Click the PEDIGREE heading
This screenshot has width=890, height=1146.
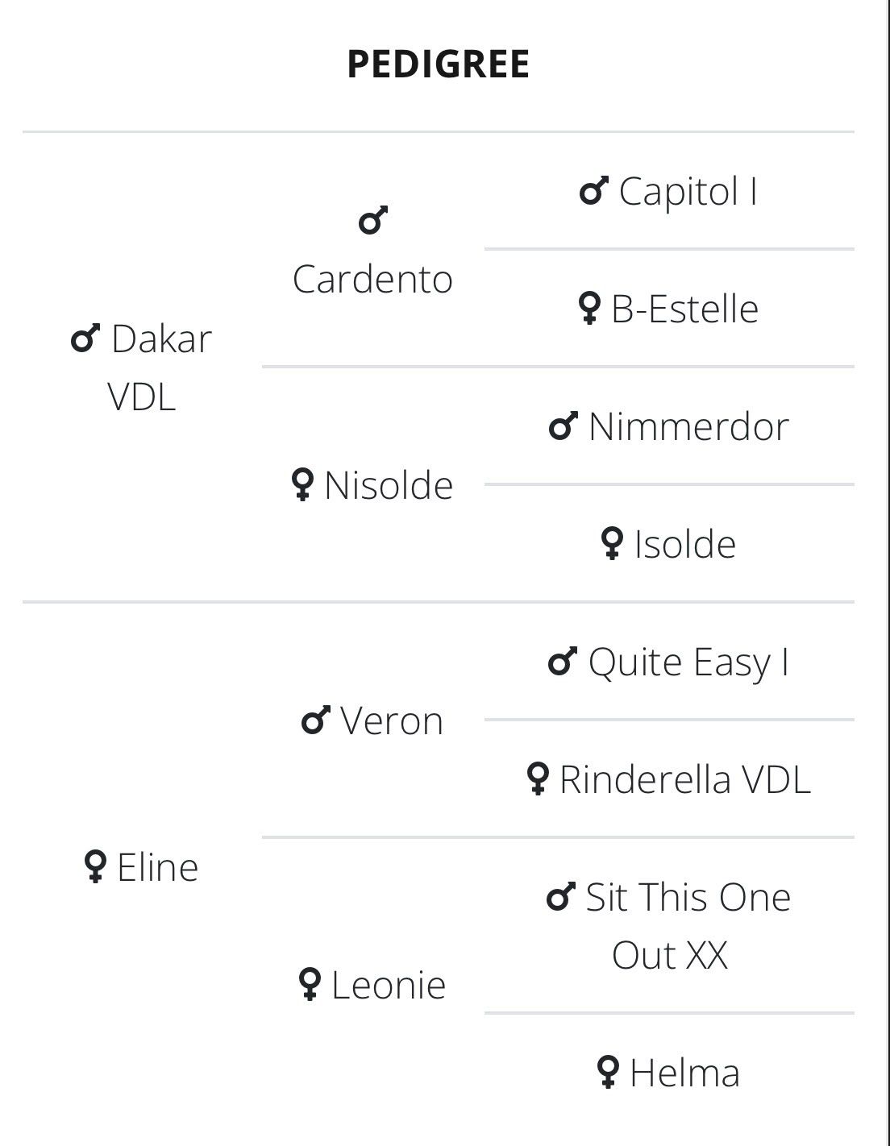point(438,64)
